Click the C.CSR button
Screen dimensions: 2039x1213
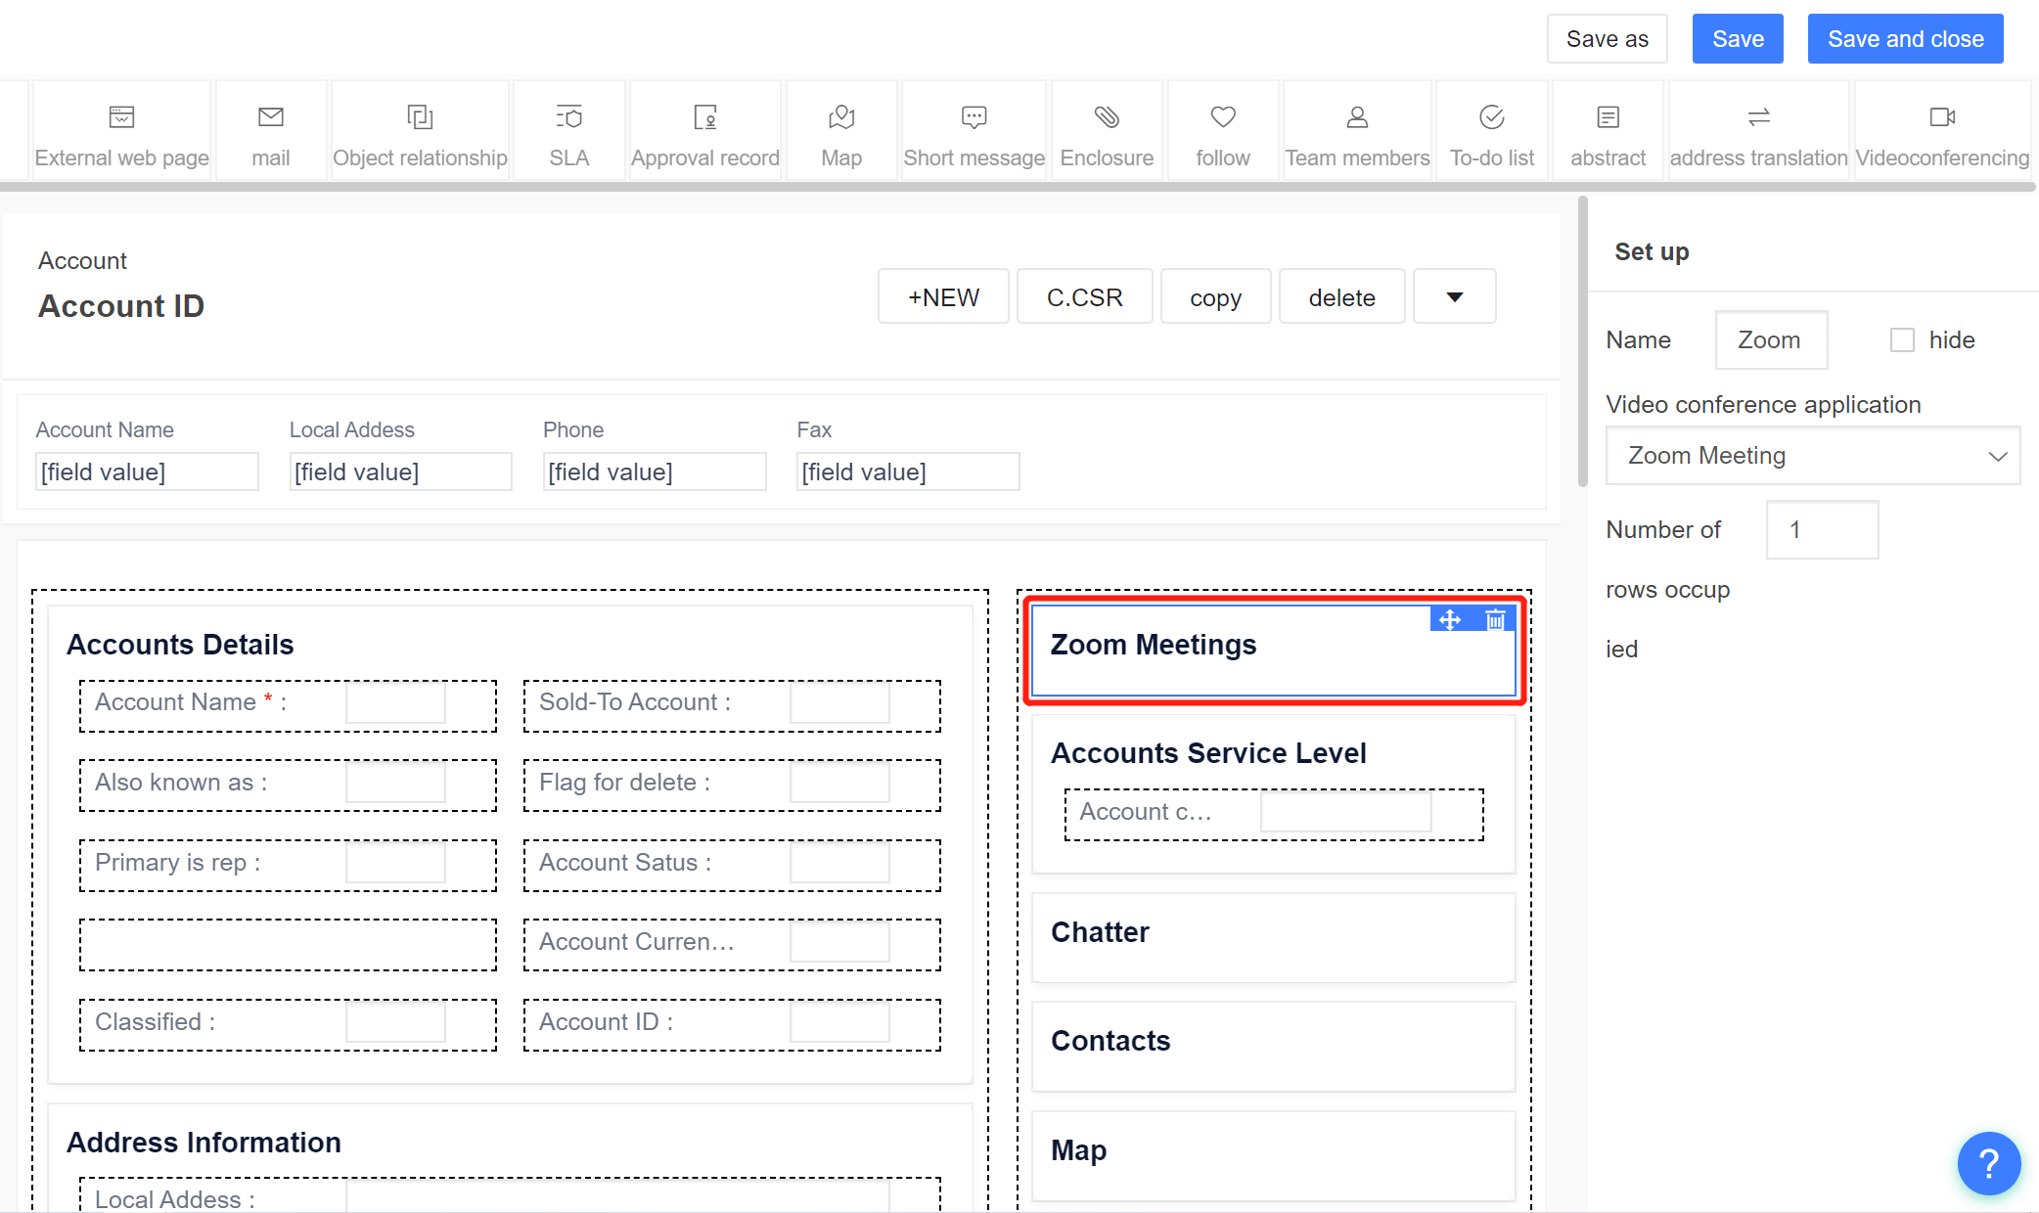1085,296
